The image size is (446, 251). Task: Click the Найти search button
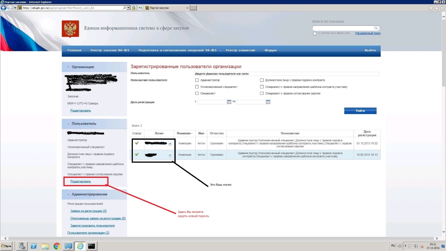[360, 111]
